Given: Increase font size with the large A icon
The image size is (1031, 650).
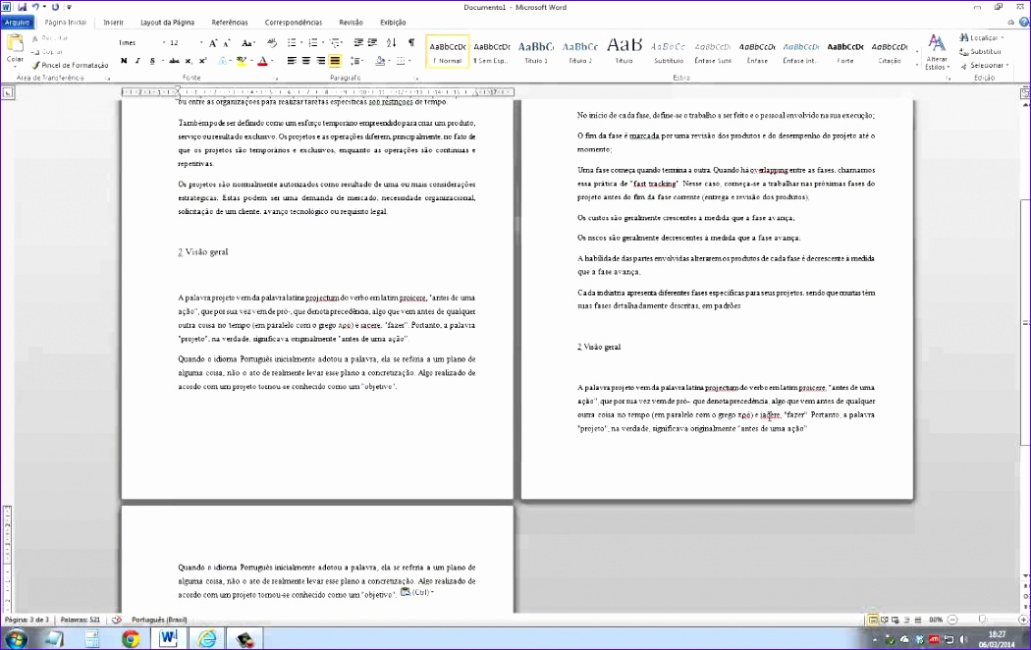Looking at the screenshot, I should point(213,43).
